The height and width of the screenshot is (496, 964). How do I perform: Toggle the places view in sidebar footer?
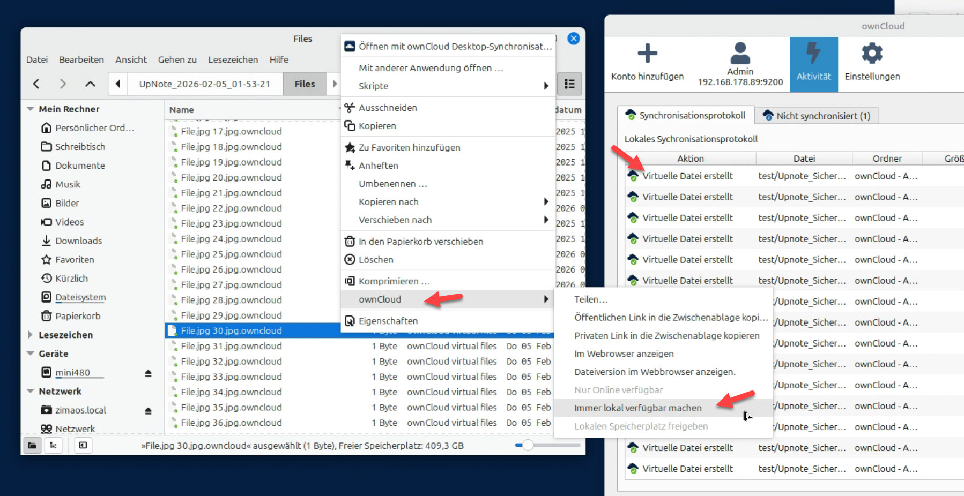click(33, 445)
